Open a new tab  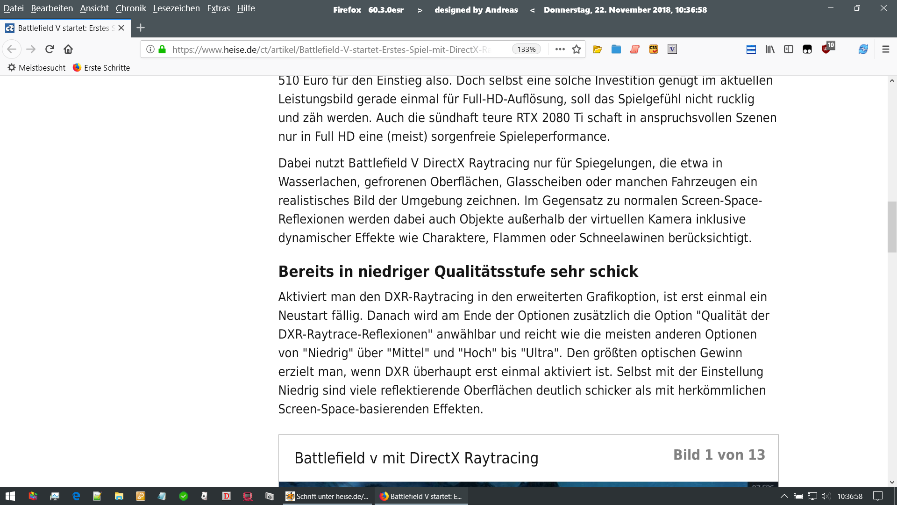[140, 28]
